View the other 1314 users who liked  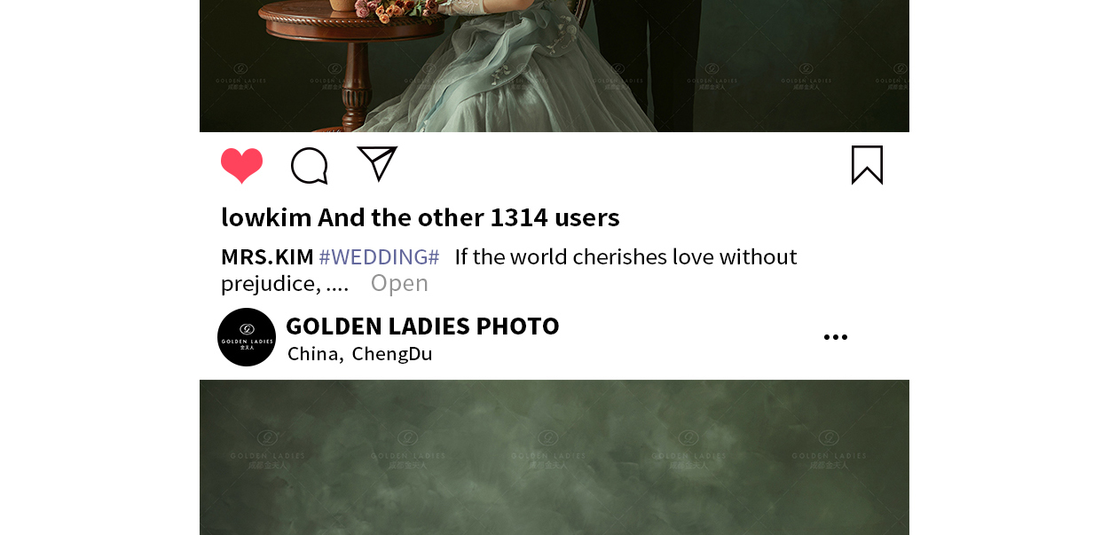468,217
